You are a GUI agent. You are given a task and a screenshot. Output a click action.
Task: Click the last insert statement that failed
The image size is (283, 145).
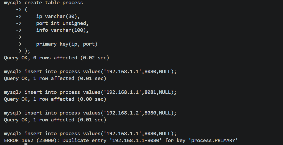click(100, 134)
